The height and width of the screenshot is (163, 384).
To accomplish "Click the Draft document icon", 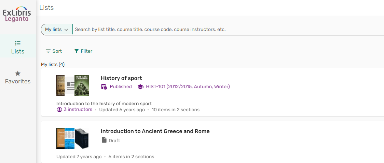I will tap(104, 140).
